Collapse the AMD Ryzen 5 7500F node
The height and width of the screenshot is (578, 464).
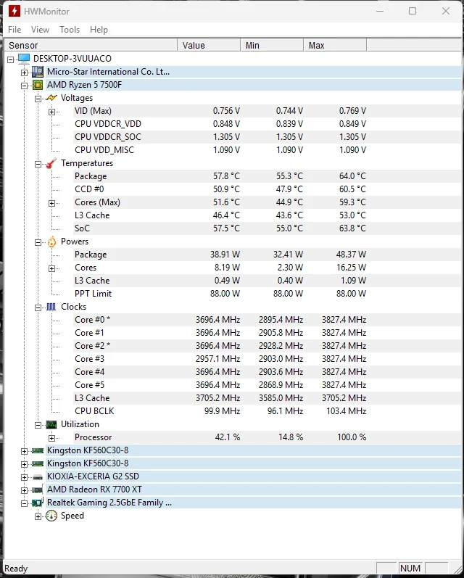[x=25, y=86]
